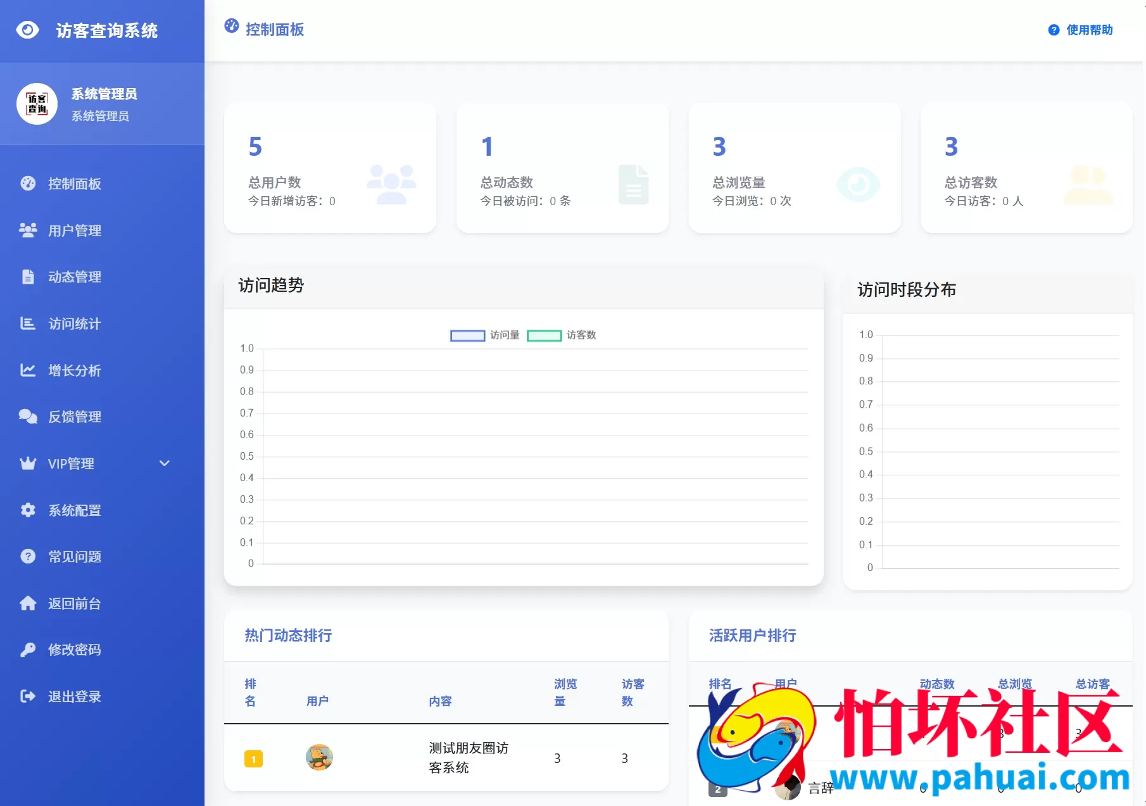Viewport: 1146px width, 806px height.
Task: Click the 访问统计 chart icon in sidebar
Action: coord(28,324)
